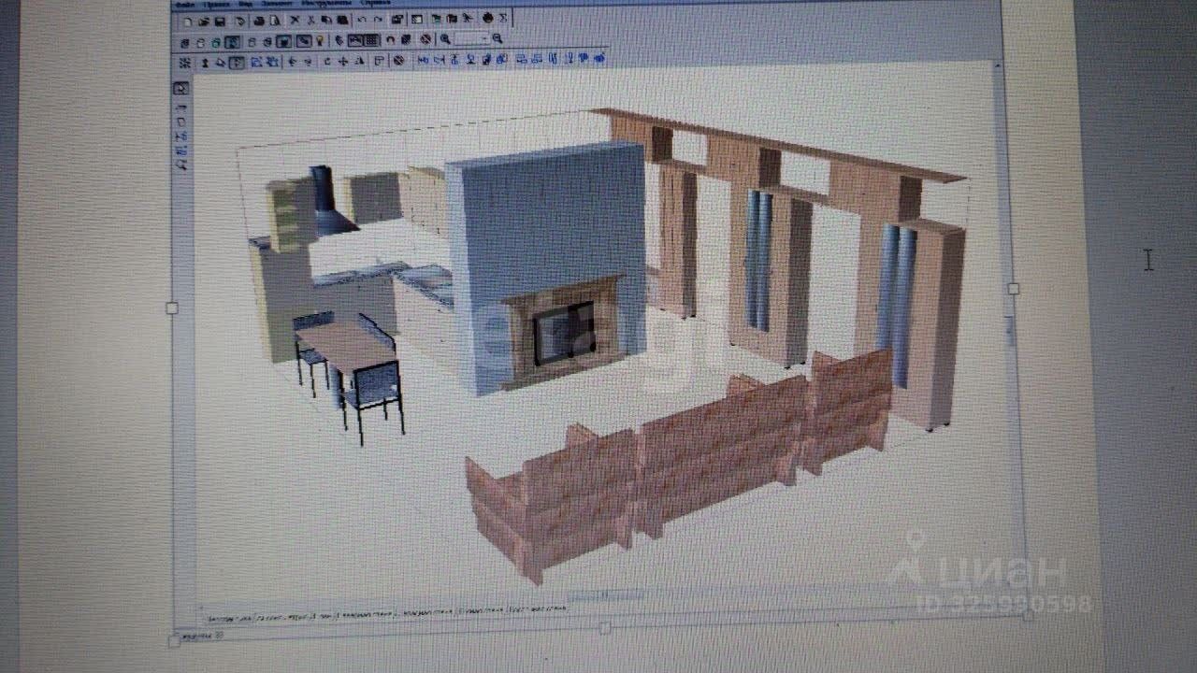
Task: Toggle the light bulb lighting icon
Action: point(319,41)
